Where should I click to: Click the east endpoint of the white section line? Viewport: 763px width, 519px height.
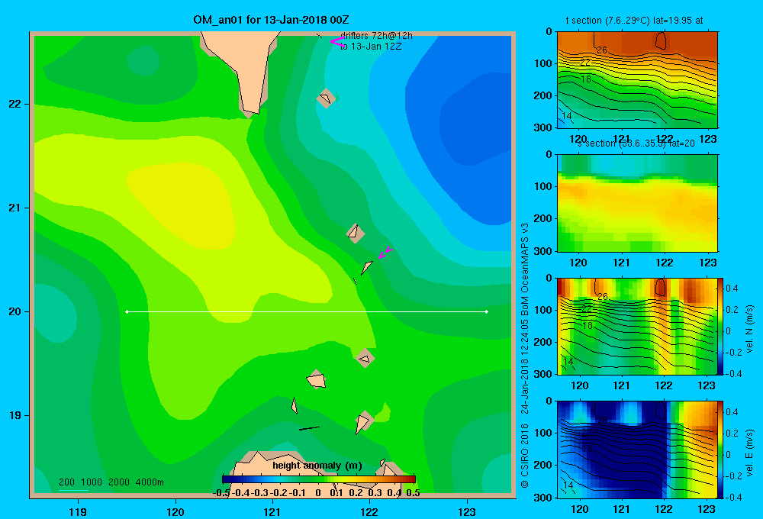click(x=487, y=311)
